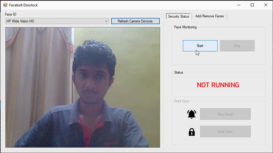273x153 pixels.
Task: Click the NOT RUNNING status text
Action: [218, 85]
